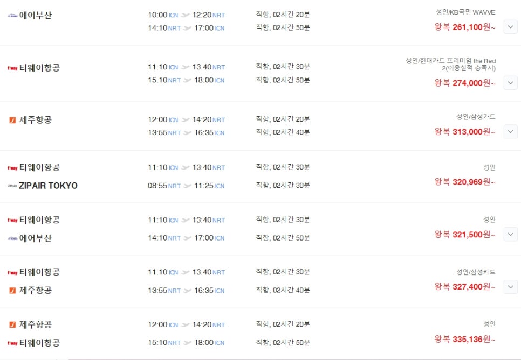Click the 08:55 NRT ZIPAIR return flight time

click(x=164, y=186)
